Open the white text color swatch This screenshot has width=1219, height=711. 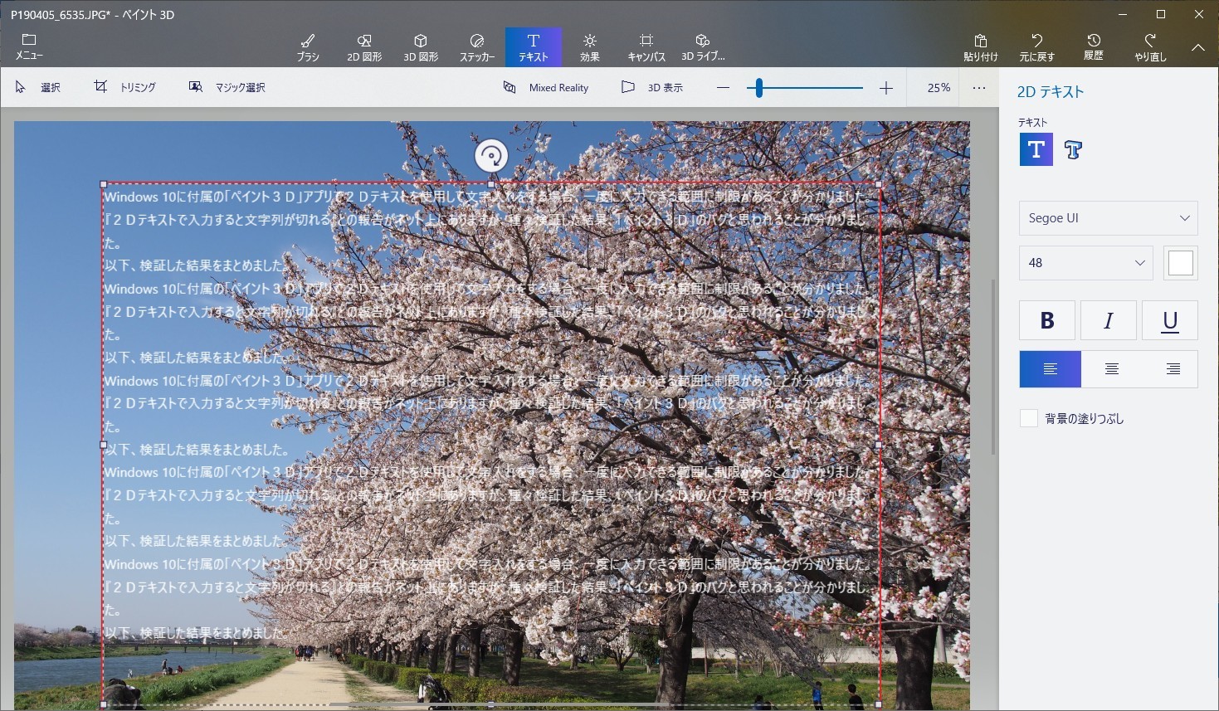(1180, 263)
